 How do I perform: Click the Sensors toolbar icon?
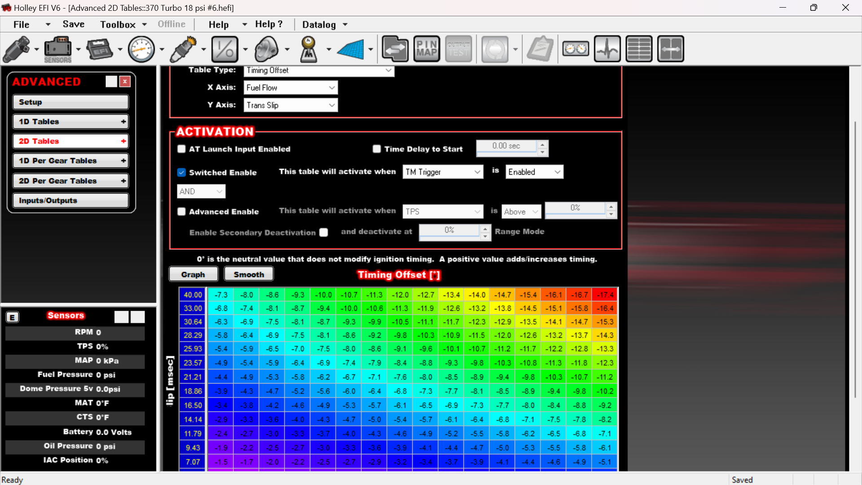point(57,49)
